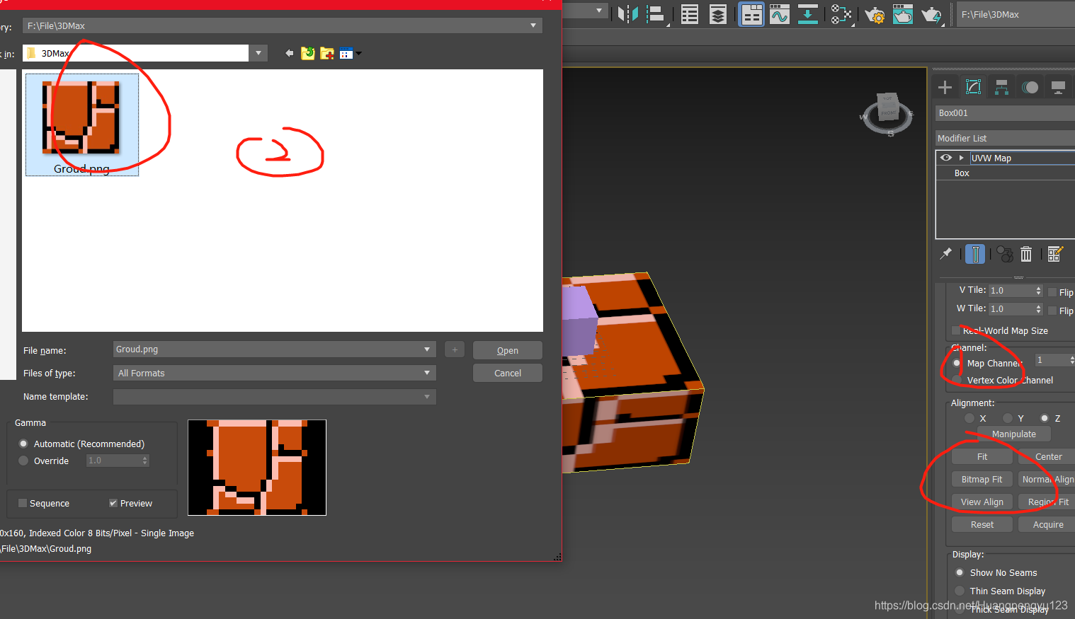Open the Display panel monitor icon
Image resolution: width=1075 pixels, height=619 pixels.
pyautogui.click(x=1058, y=87)
